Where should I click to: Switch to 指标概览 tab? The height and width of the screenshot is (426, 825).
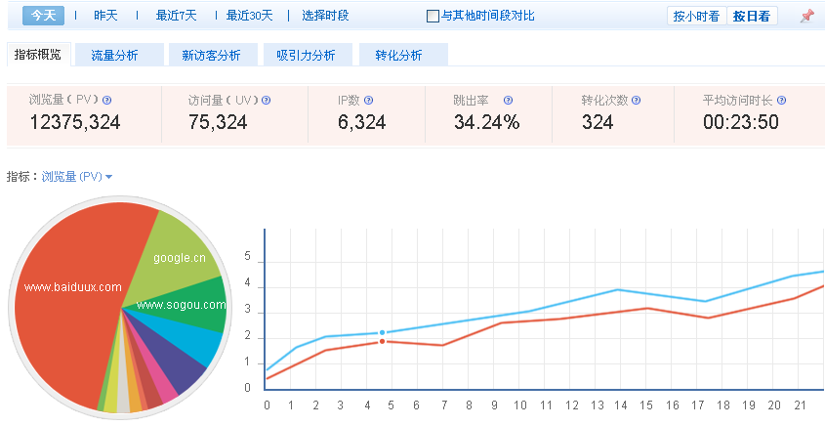[38, 55]
